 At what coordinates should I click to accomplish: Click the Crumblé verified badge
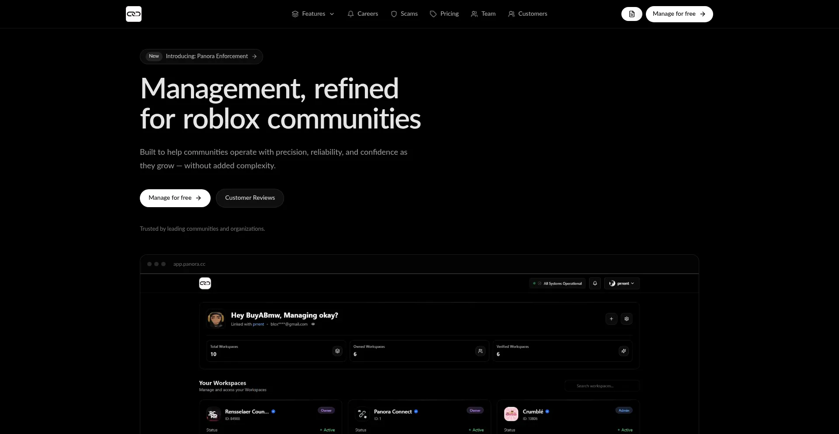(x=547, y=412)
